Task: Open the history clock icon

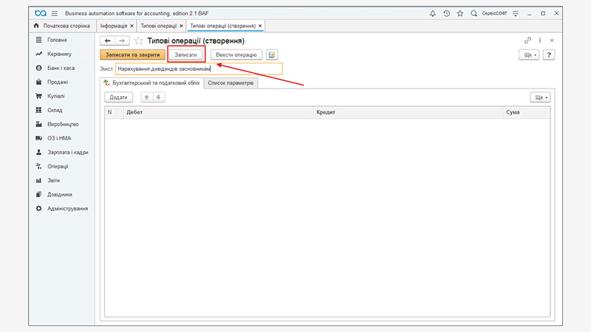Action: (x=446, y=13)
